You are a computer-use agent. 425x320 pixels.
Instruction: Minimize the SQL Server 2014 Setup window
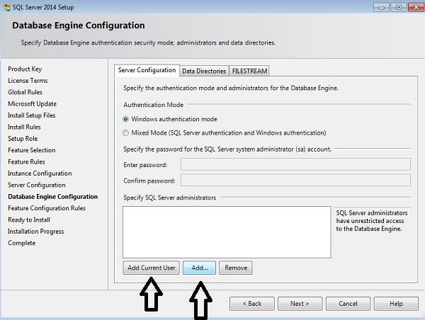pyautogui.click(x=384, y=6)
